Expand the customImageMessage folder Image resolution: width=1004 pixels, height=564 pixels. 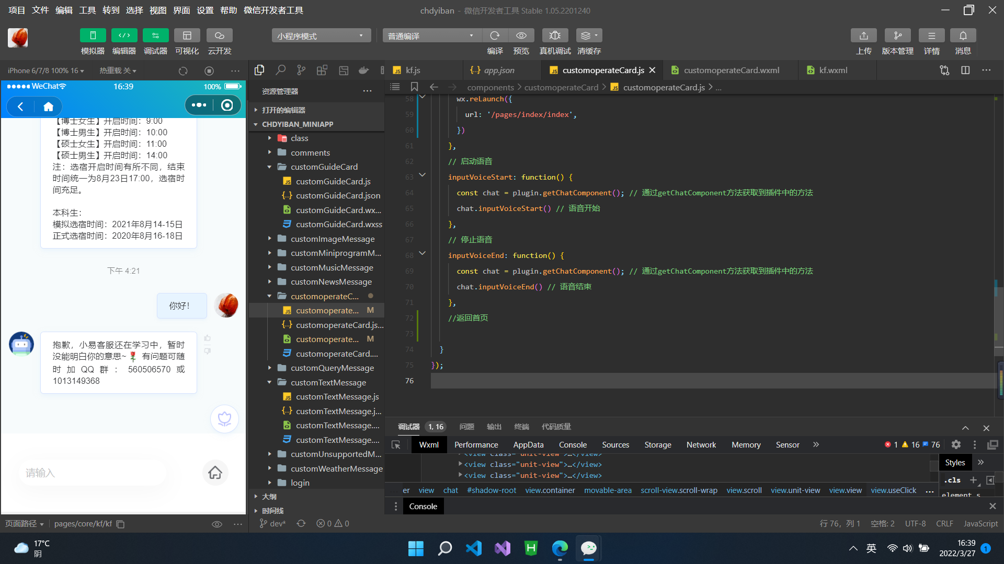coord(333,239)
